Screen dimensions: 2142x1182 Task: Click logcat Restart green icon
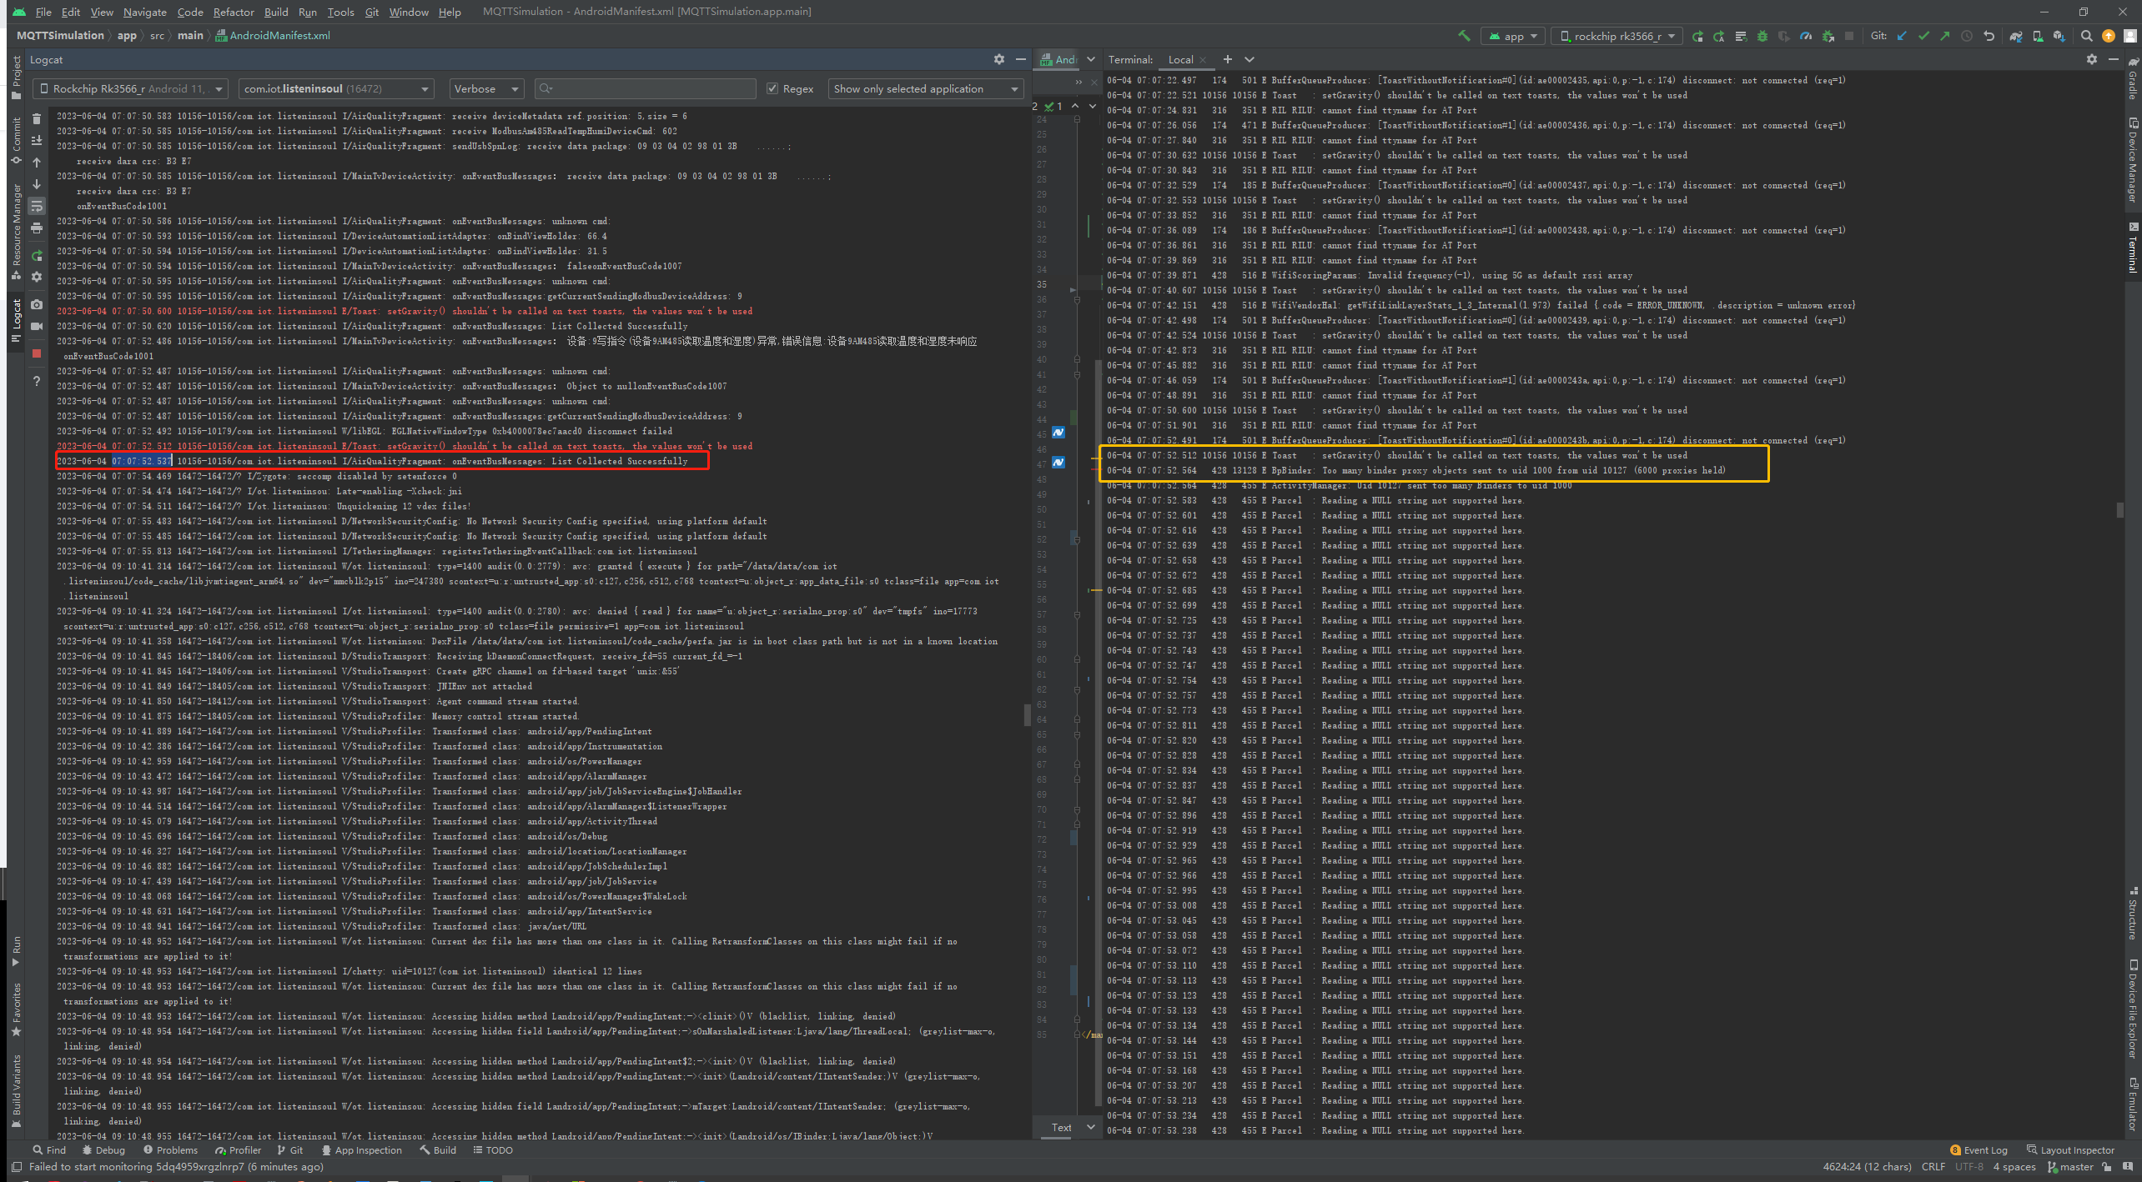point(37,255)
